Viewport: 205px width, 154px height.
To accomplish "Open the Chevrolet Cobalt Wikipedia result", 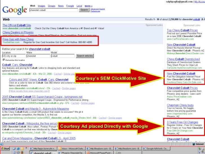I will point(30,124).
